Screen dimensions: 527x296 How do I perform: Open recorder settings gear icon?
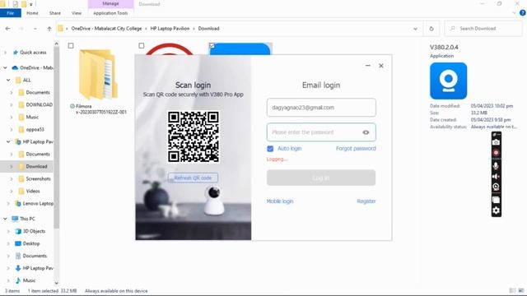tap(496, 210)
